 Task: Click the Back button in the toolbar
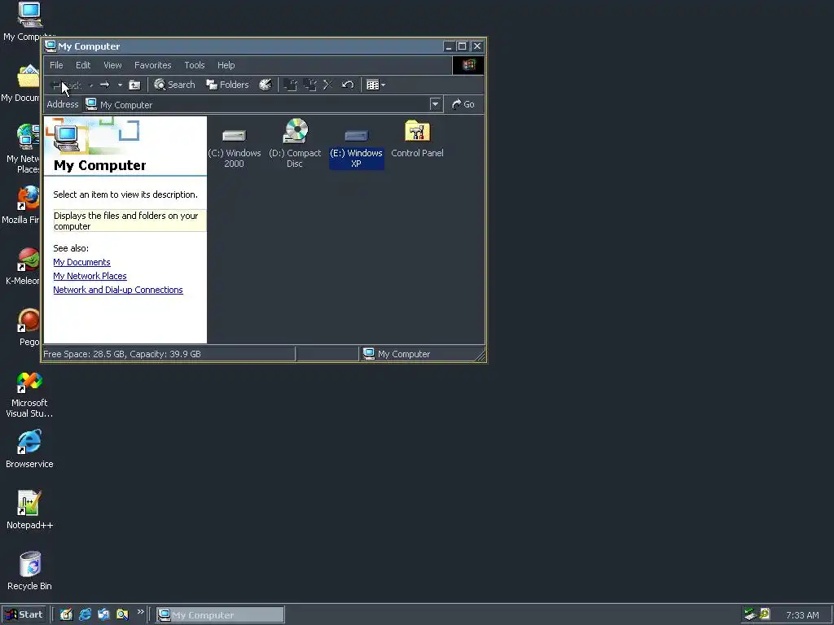(x=67, y=85)
